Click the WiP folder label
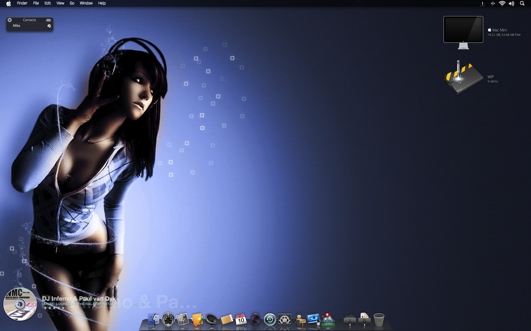Screen dimensions: 531x331 (491, 77)
